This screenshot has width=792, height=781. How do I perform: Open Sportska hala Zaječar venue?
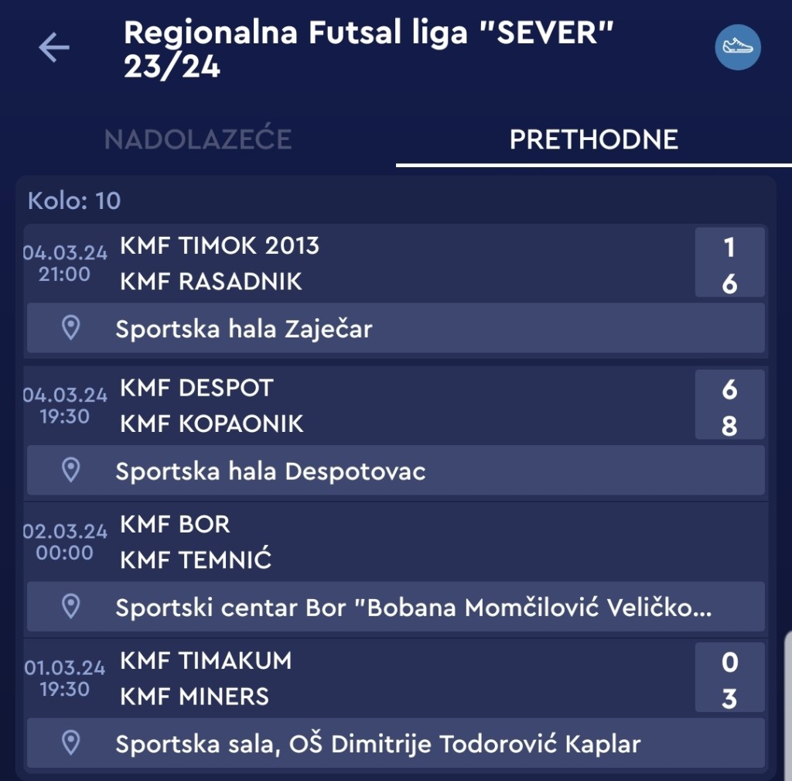(244, 329)
